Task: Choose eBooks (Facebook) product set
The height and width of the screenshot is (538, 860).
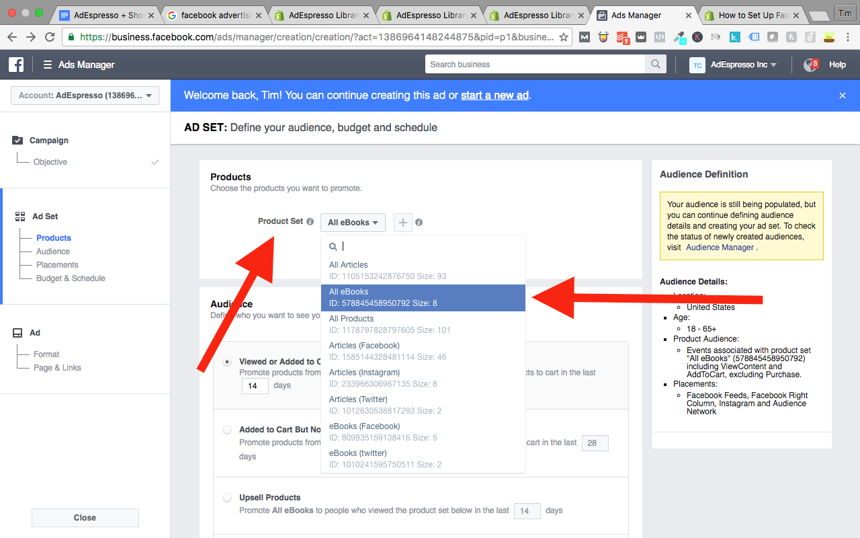Action: (423, 432)
